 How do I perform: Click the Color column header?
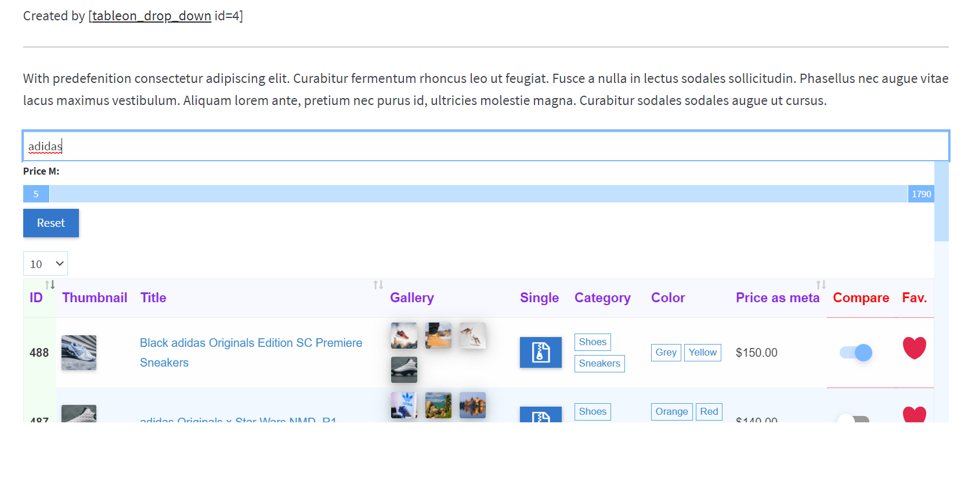click(x=668, y=298)
